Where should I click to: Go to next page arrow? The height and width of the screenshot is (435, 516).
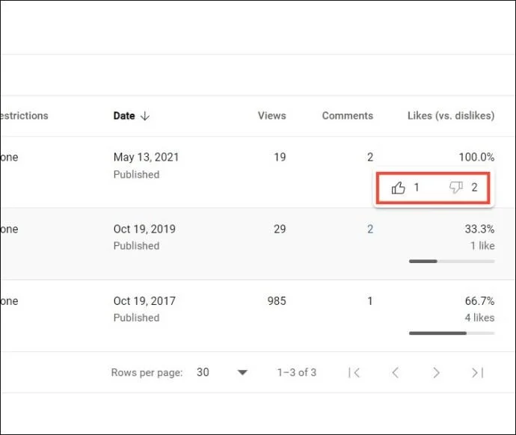pyautogui.click(x=436, y=372)
